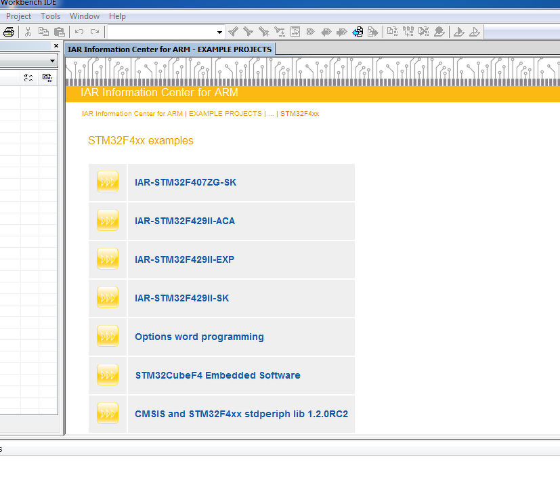This screenshot has width=560, height=489.
Task: Click the ellipsis breadcrumb link
Action: point(271,114)
